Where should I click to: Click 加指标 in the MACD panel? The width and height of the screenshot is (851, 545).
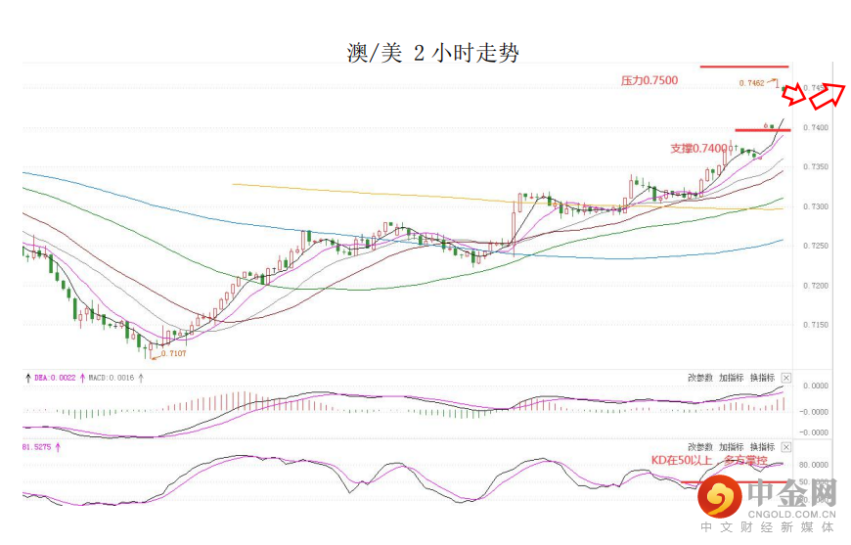coord(731,378)
